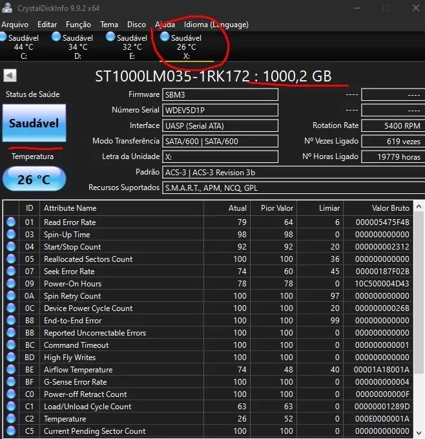Click the status orb for Power-off Retract Count
Image resolution: width=425 pixels, height=439 pixels.
point(11,394)
